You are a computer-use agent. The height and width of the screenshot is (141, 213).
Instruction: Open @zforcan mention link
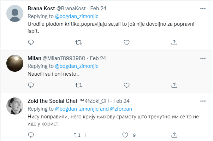tap(121, 109)
